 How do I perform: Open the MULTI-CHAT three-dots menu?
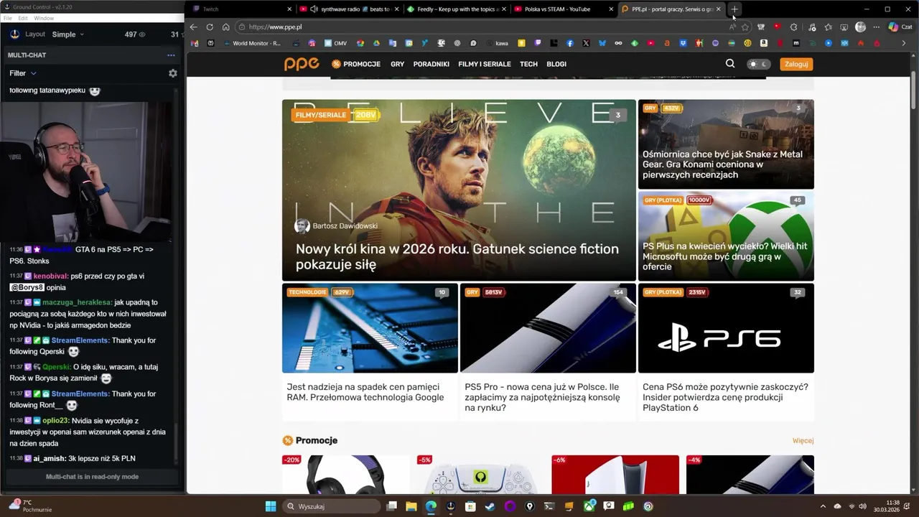click(171, 55)
